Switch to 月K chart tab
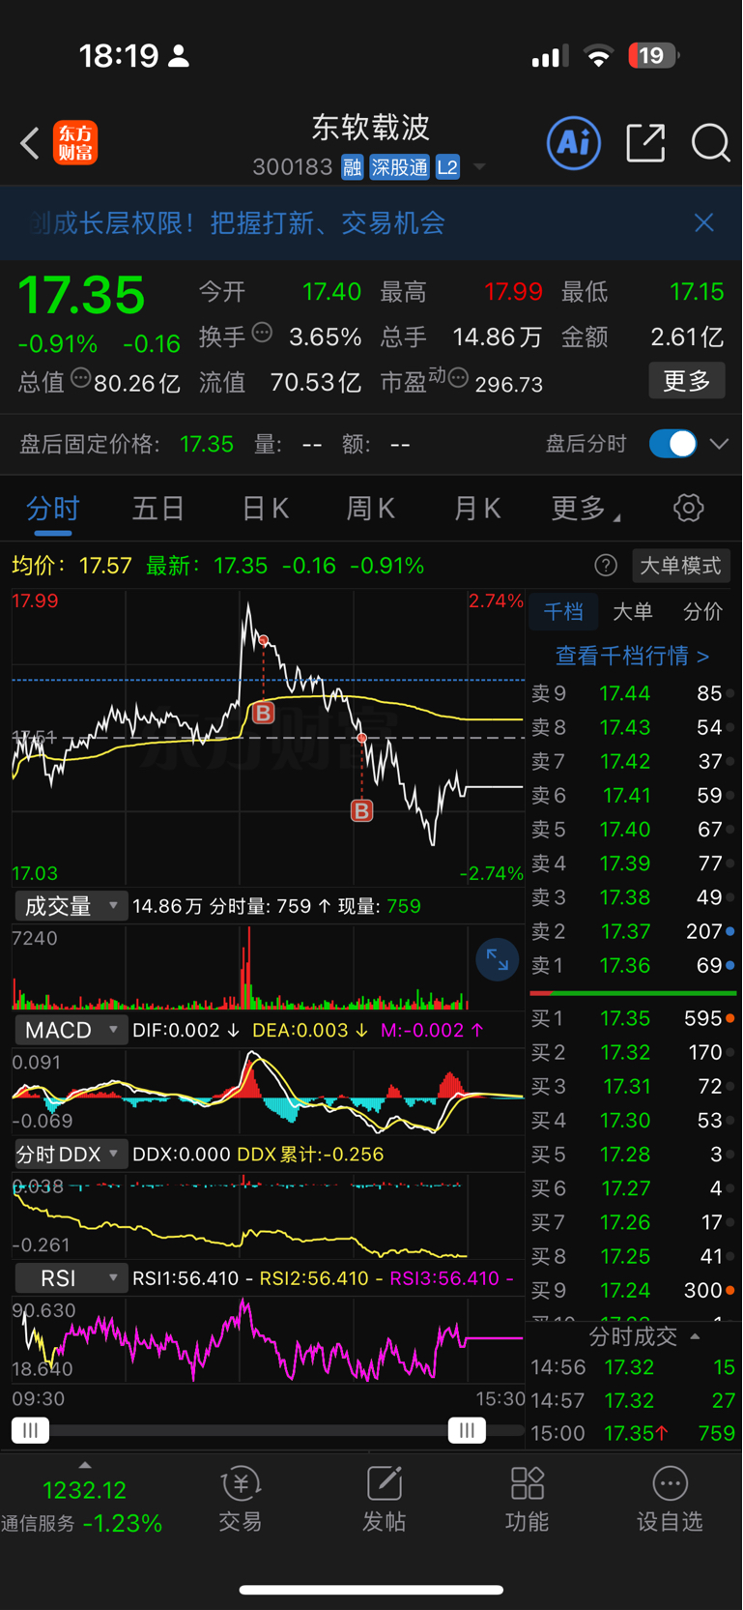This screenshot has height=1610, width=743. 476,509
